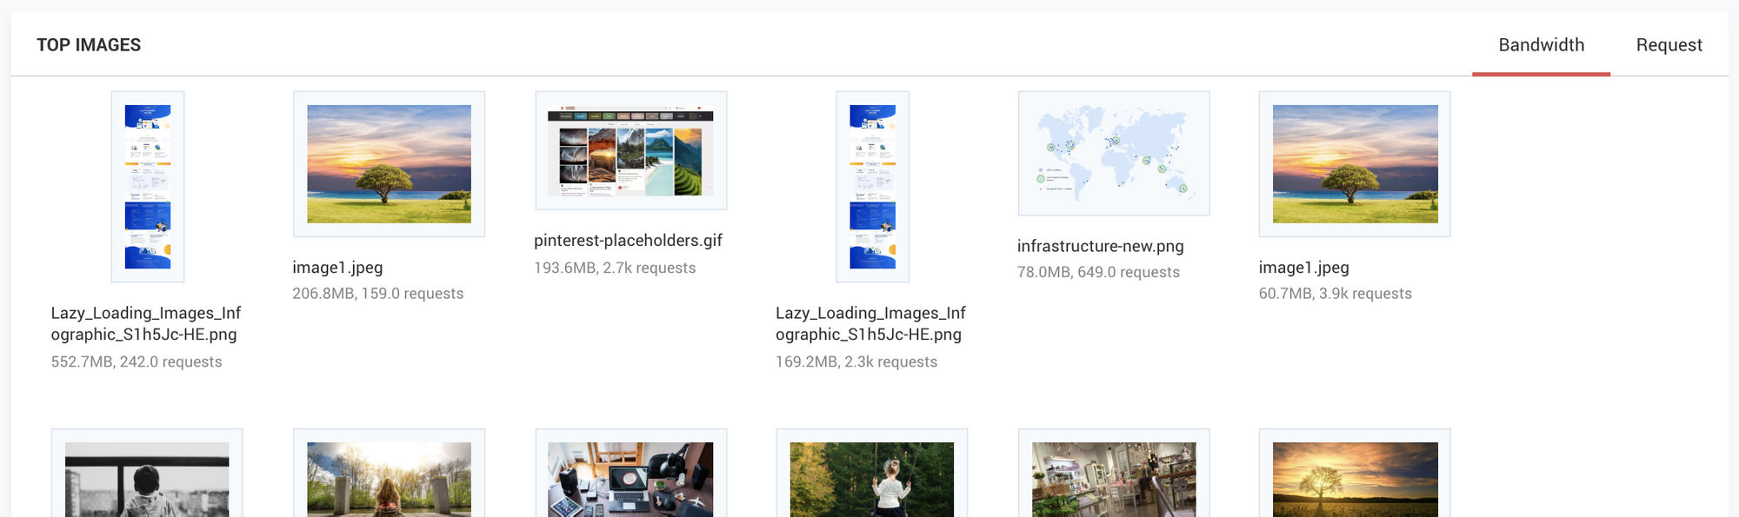Open the 60.7MB image1.jpeg tree thumbnail
The width and height of the screenshot is (1739, 517).
(x=1355, y=164)
